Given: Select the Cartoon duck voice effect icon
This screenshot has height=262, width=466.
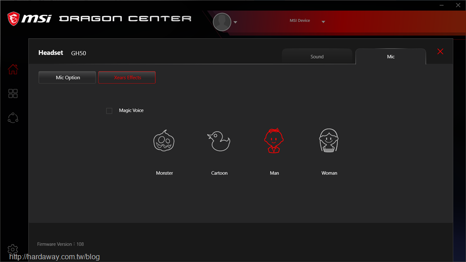Looking at the screenshot, I should pyautogui.click(x=219, y=141).
